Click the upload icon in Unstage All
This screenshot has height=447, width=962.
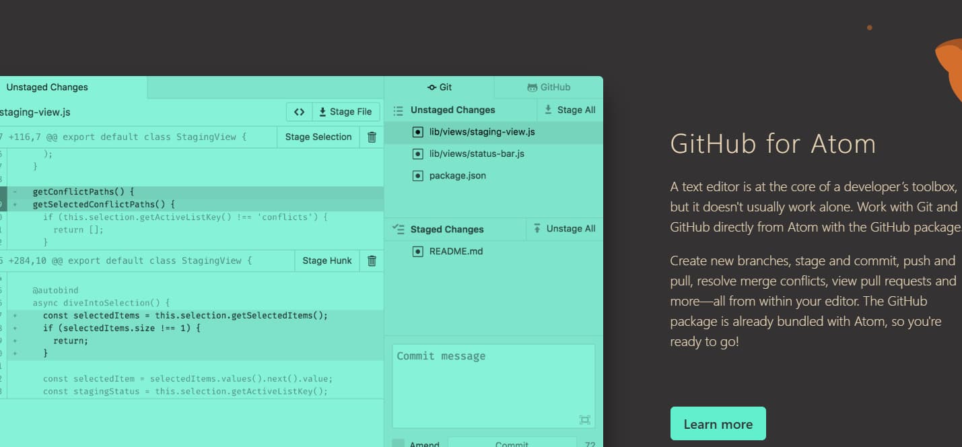tap(537, 228)
